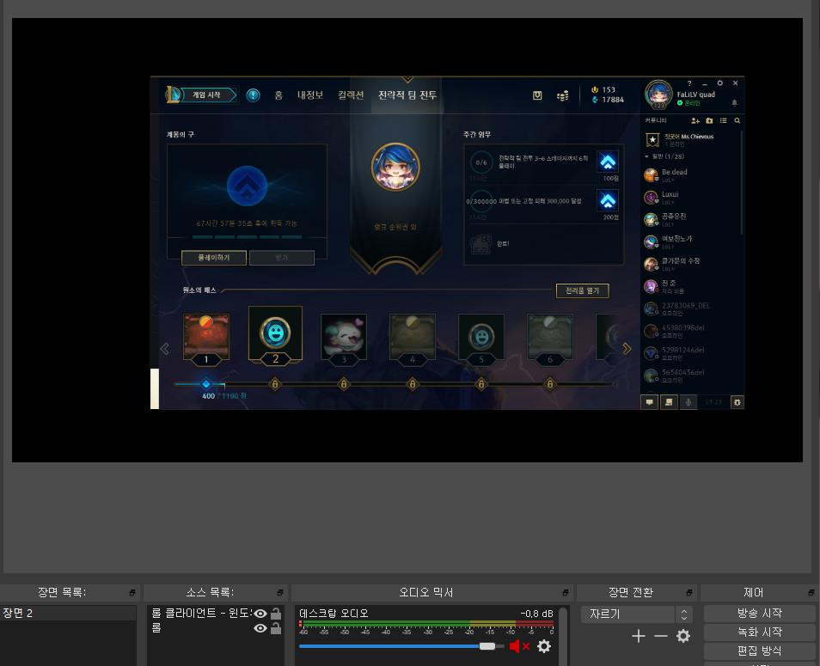Viewport: 820px width, 666px height.
Task: Click add friend icon in 커뮤니티 panel
Action: 695,121
